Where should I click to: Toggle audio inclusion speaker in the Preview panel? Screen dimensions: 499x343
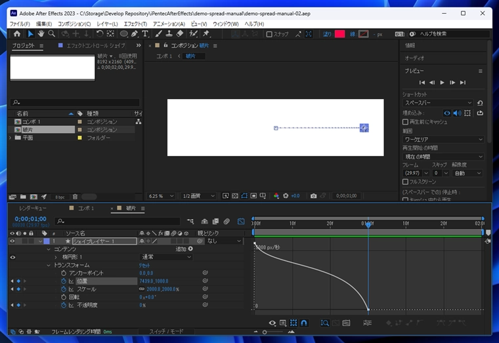(458, 113)
